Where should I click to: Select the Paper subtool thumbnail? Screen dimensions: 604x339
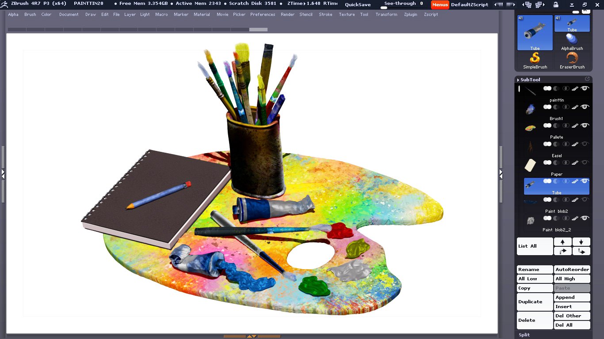tap(530, 165)
